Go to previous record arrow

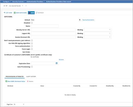pos(23,6)
